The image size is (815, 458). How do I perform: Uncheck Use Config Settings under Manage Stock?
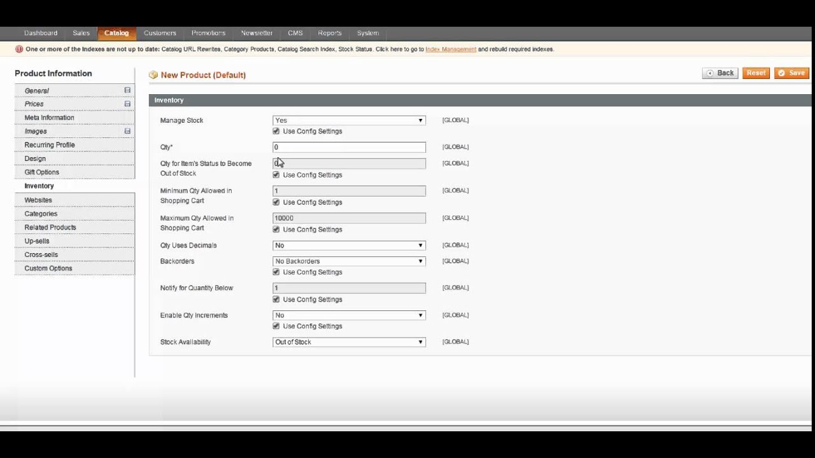click(276, 131)
